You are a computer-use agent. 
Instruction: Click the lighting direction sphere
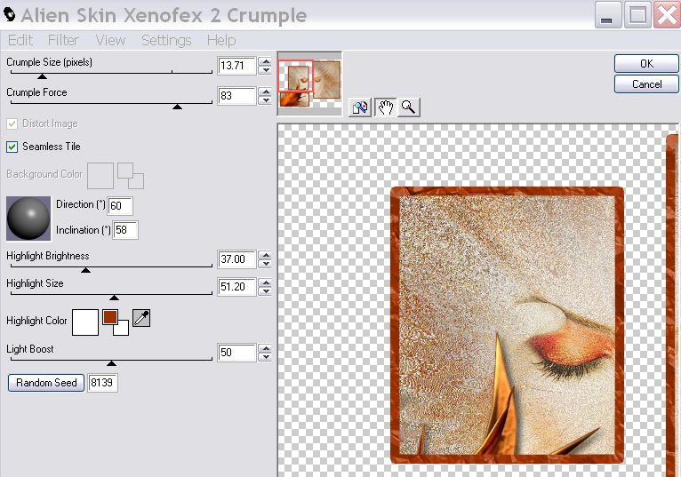[x=28, y=219]
